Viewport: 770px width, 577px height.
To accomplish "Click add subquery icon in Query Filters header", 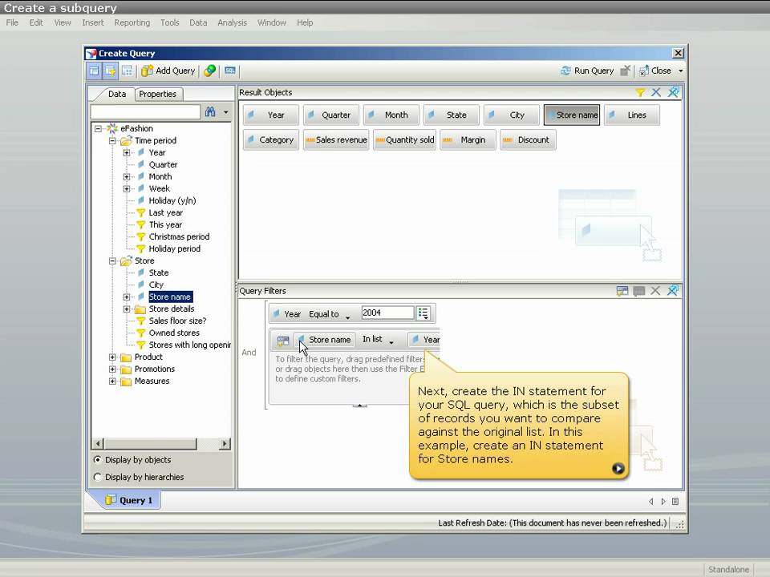I will click(x=622, y=291).
